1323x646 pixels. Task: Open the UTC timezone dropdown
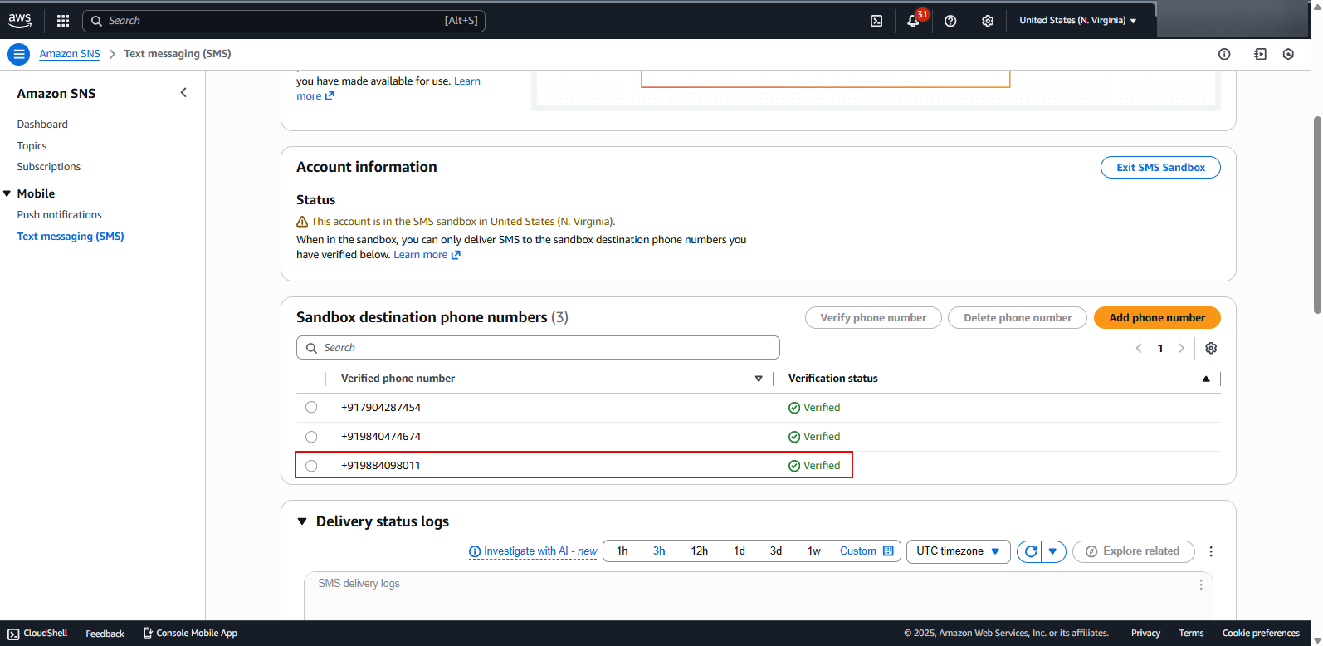point(958,551)
